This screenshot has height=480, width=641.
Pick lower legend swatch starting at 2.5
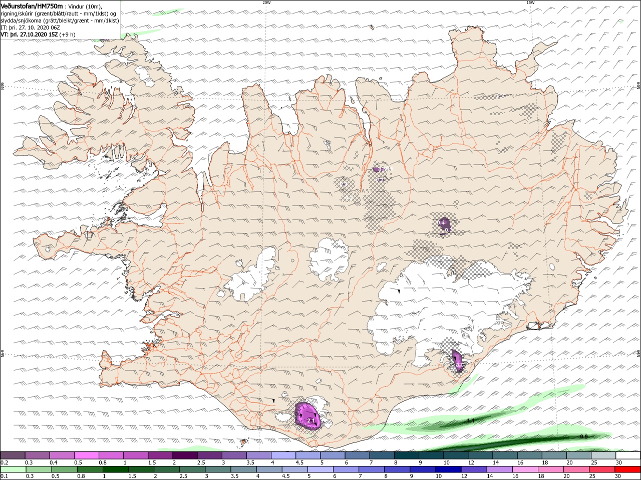(x=192, y=469)
